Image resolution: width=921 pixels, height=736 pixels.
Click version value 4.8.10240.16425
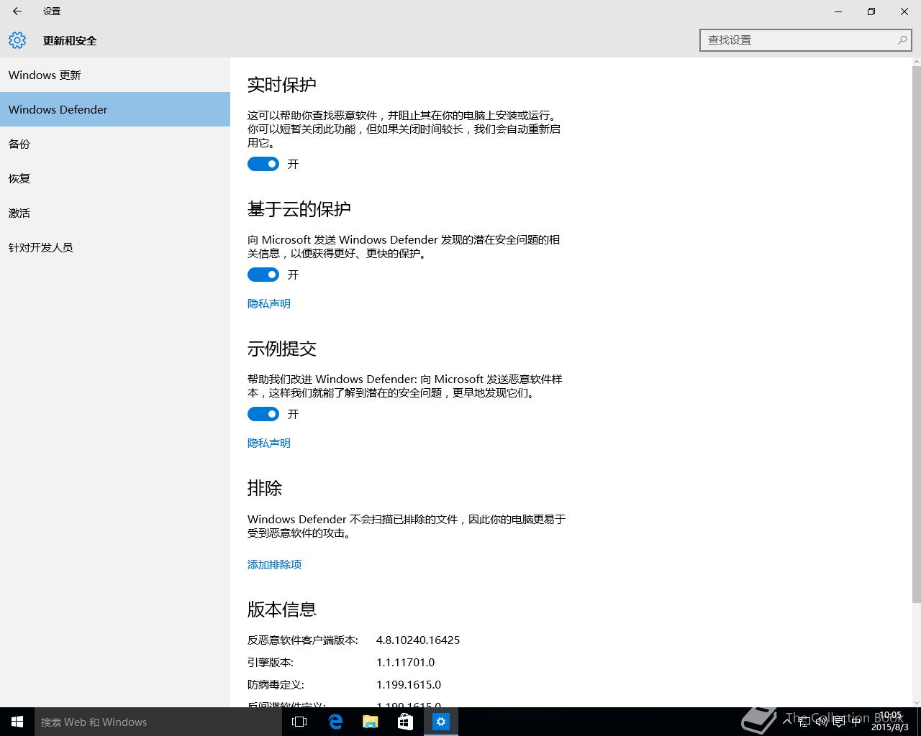[x=418, y=640]
